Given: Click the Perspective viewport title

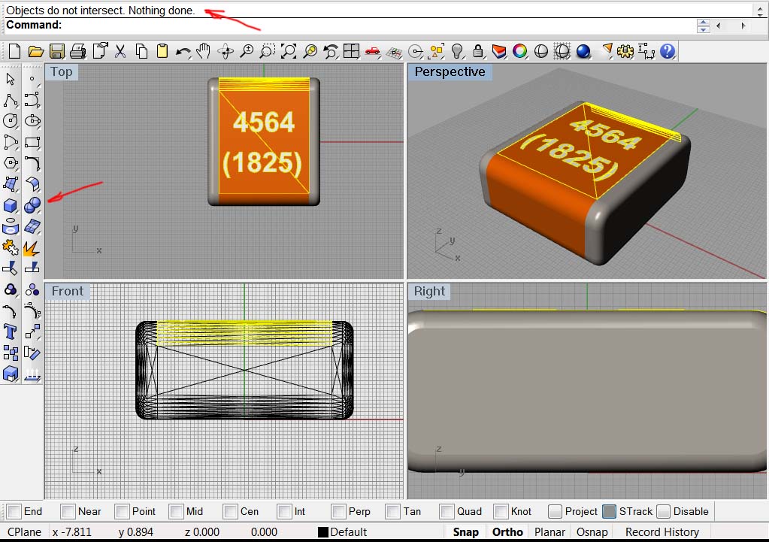Looking at the screenshot, I should coord(450,72).
